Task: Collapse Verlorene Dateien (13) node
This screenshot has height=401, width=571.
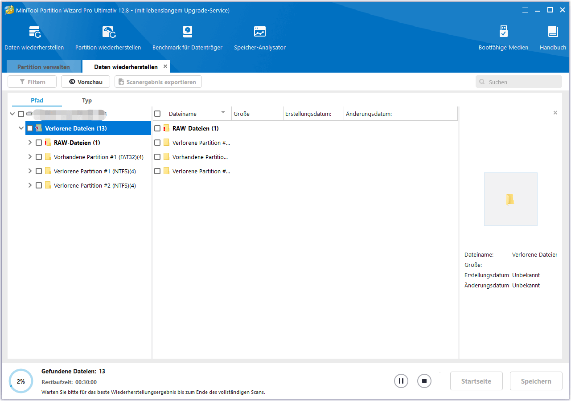Action: (x=21, y=128)
